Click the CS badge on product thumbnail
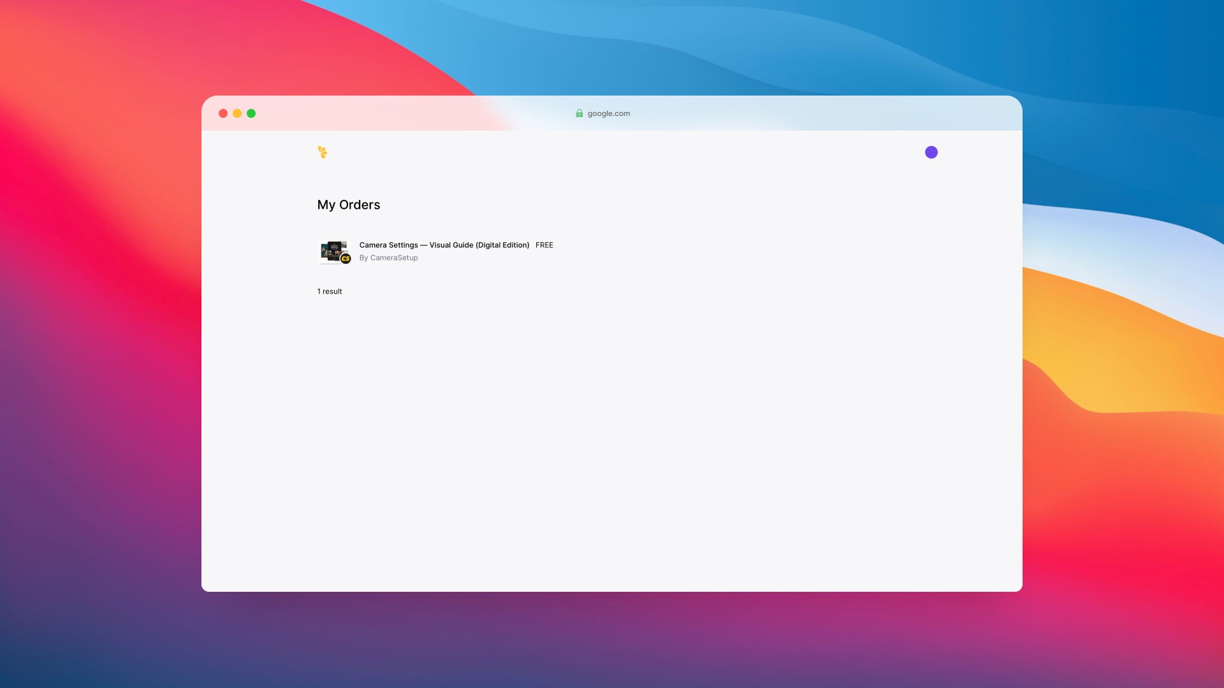The height and width of the screenshot is (688, 1224). (346, 259)
